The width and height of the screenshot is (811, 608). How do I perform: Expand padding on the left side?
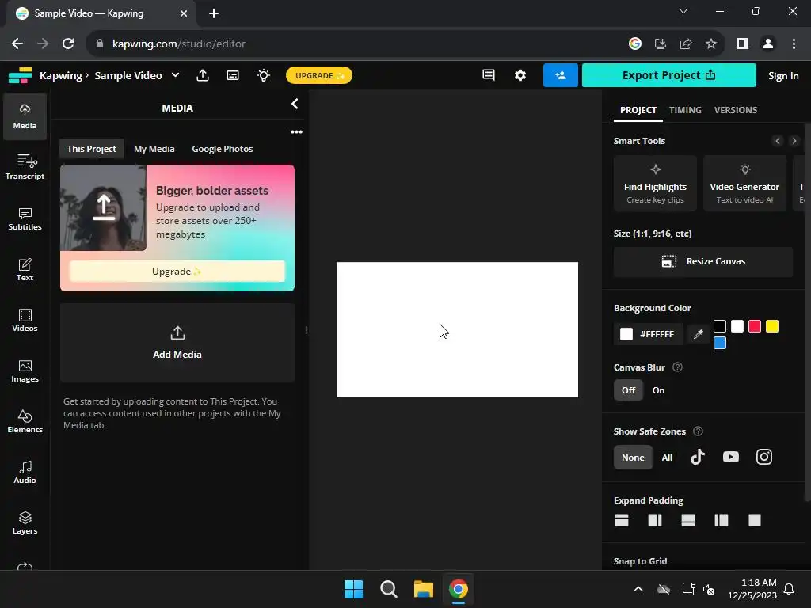coord(721,520)
